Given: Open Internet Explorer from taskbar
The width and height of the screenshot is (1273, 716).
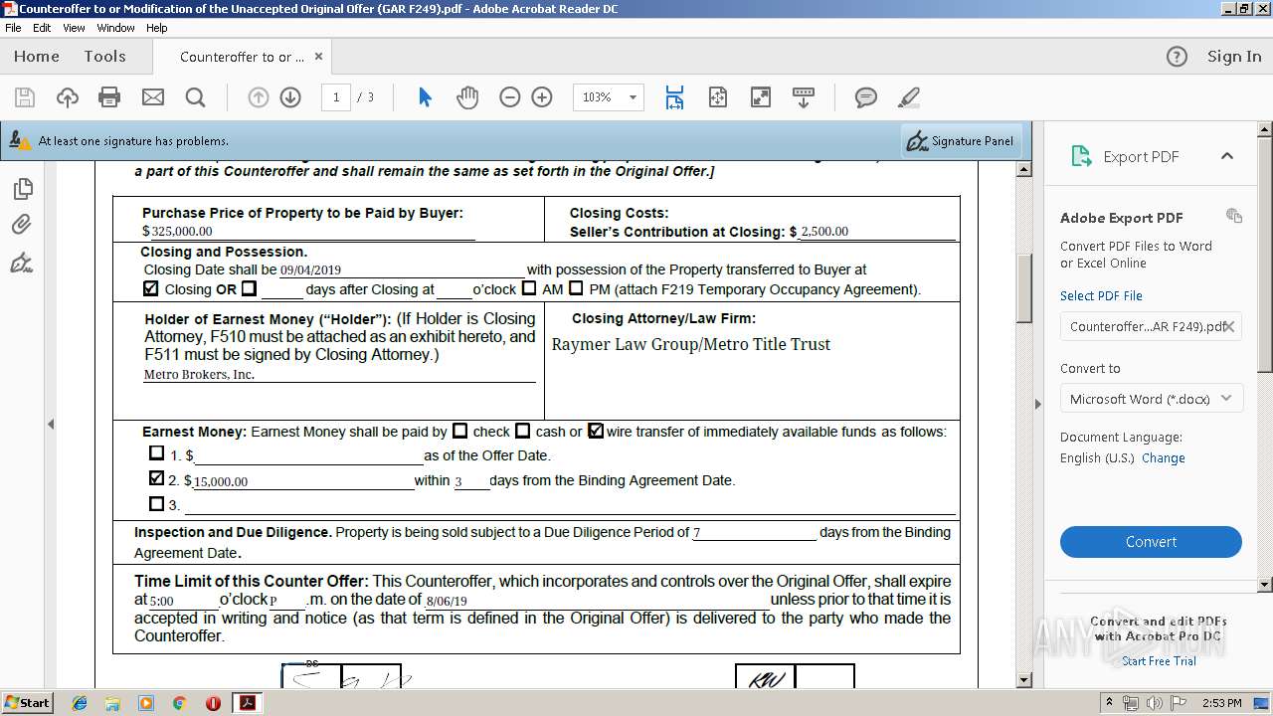Looking at the screenshot, I should click(x=80, y=703).
